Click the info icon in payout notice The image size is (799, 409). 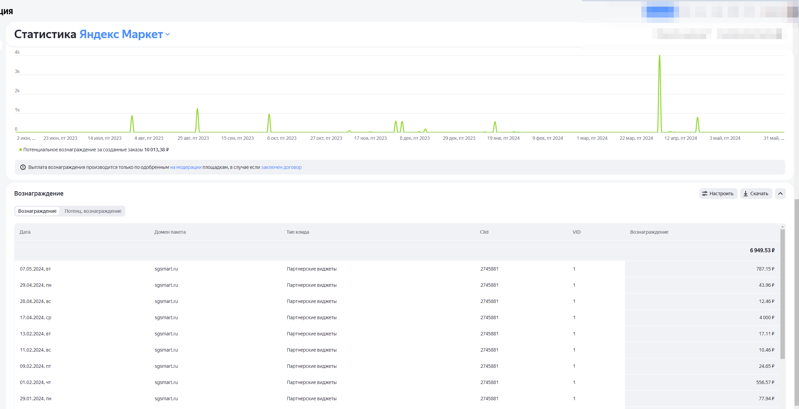click(x=23, y=167)
